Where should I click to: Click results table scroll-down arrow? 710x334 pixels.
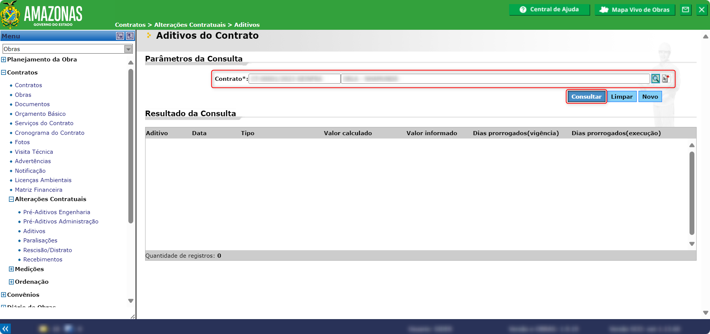click(692, 244)
